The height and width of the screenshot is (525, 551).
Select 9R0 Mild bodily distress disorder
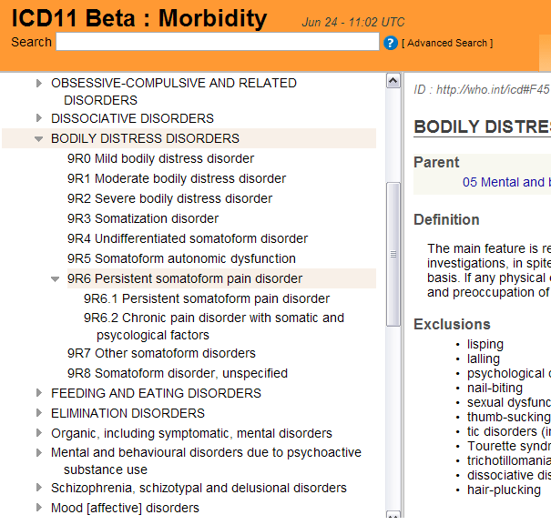(160, 158)
